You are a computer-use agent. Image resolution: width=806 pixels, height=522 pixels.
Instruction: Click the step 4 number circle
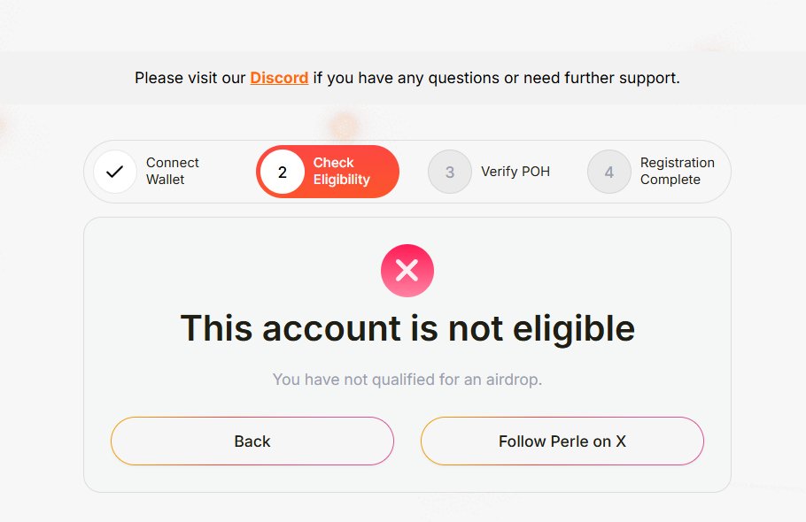click(609, 172)
